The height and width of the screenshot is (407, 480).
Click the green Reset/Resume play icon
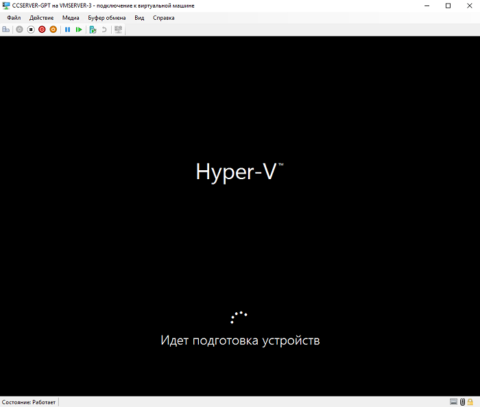click(79, 30)
